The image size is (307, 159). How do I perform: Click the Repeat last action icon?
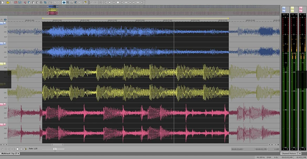tap(58, 3)
